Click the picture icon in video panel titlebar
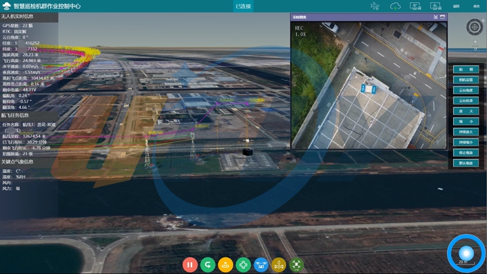This screenshot has width=487, height=274. pos(442,17)
